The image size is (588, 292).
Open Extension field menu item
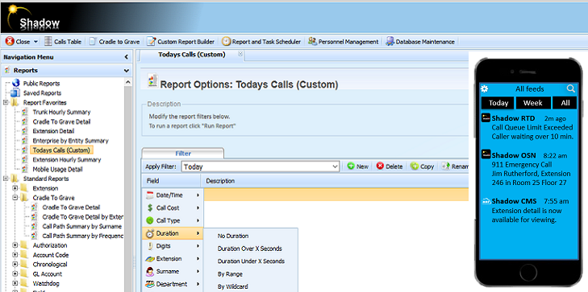pos(173,259)
